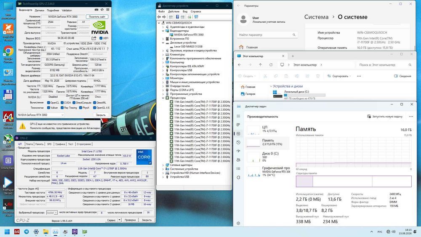
Task: Open Details list icon in Task Manager
Action: pyautogui.click(x=238, y=168)
